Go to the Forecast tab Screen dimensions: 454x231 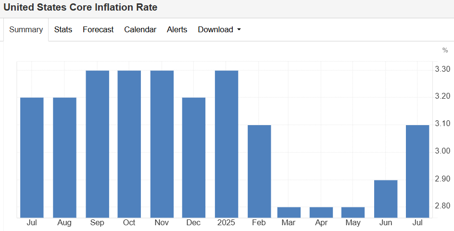pos(98,30)
